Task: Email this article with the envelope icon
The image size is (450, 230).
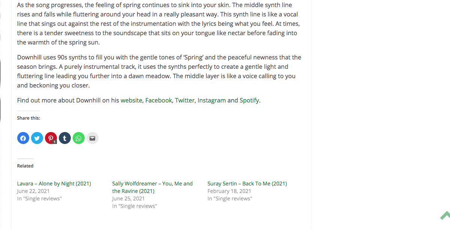Action: 93,138
